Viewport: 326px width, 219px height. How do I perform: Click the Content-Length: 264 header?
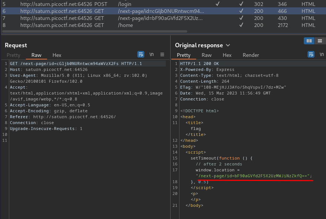click(205, 81)
